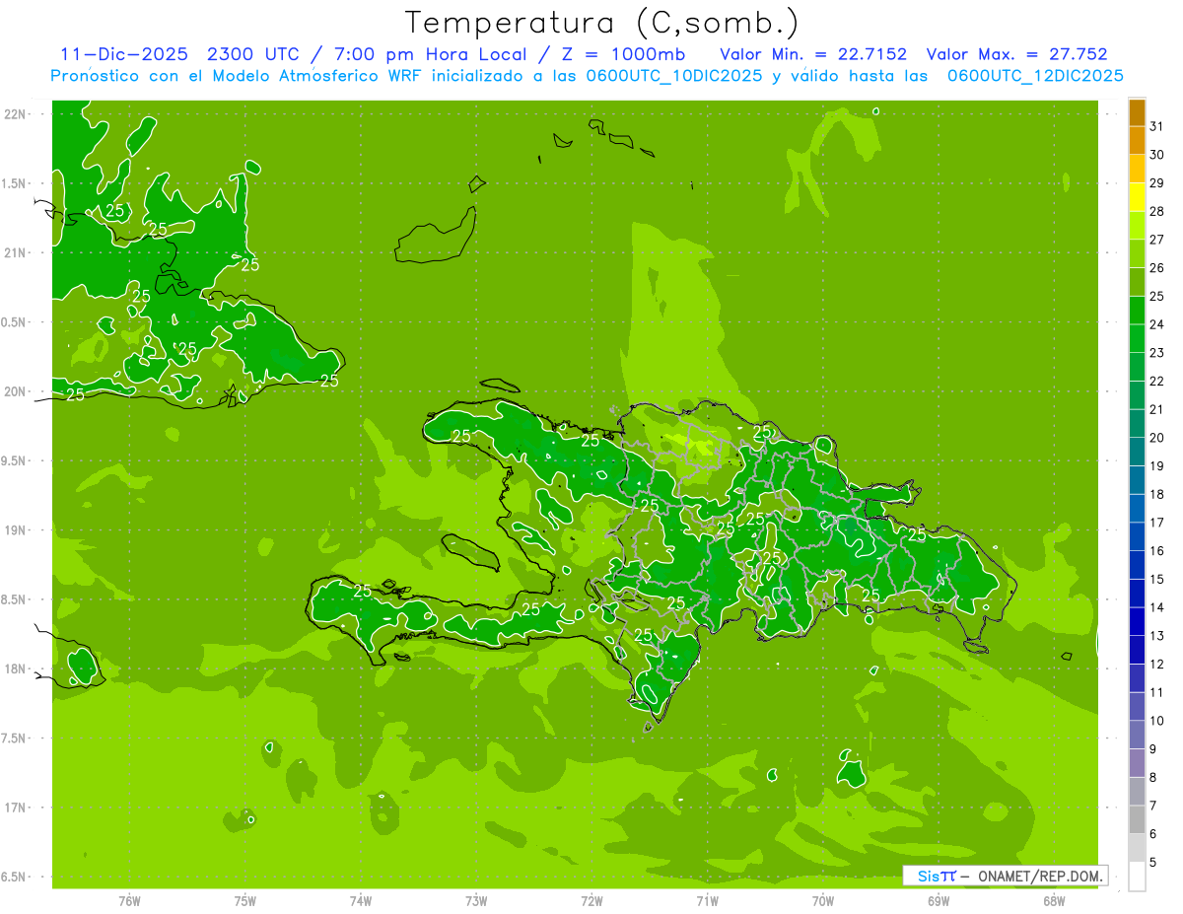Click the color scale number "15"
This screenshot has height=914, width=1183.
point(1157,579)
